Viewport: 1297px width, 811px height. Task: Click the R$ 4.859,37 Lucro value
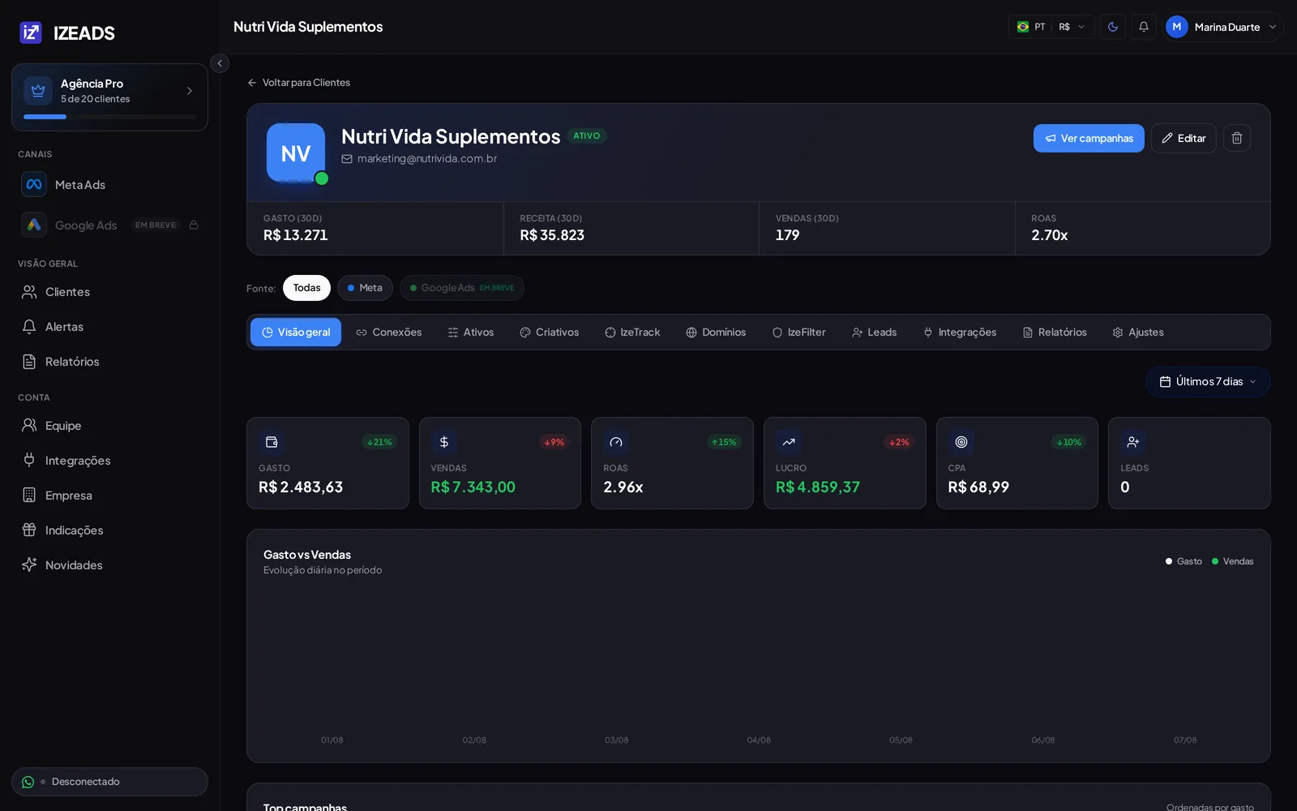coord(818,487)
